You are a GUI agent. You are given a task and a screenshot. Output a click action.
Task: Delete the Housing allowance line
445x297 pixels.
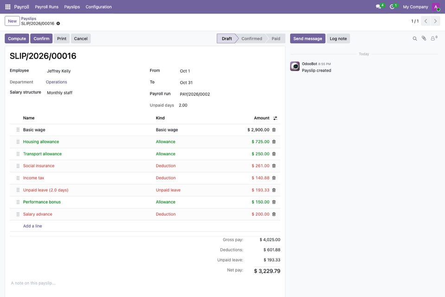274,142
